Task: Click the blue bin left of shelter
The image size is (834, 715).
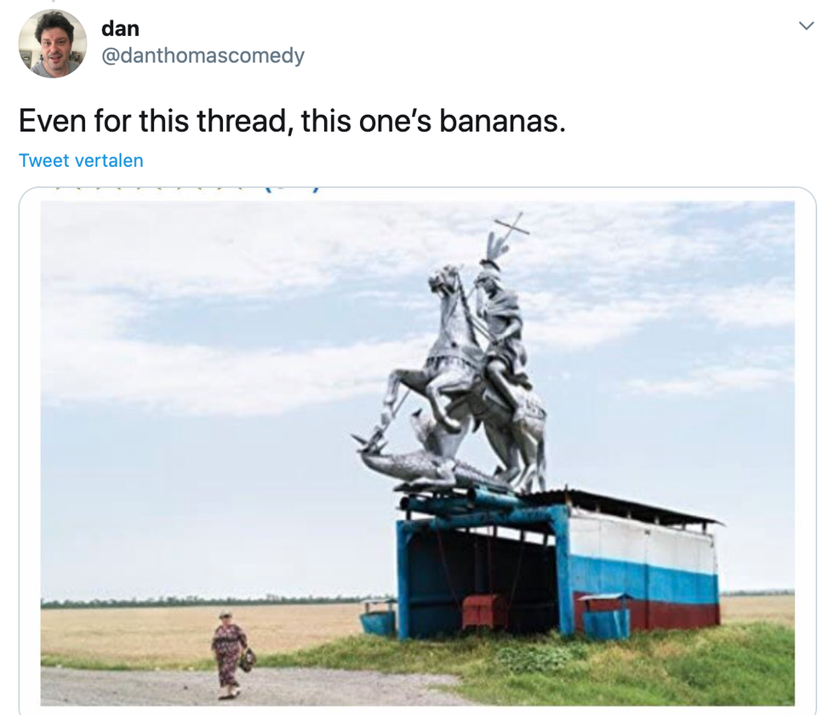Action: pos(378,617)
